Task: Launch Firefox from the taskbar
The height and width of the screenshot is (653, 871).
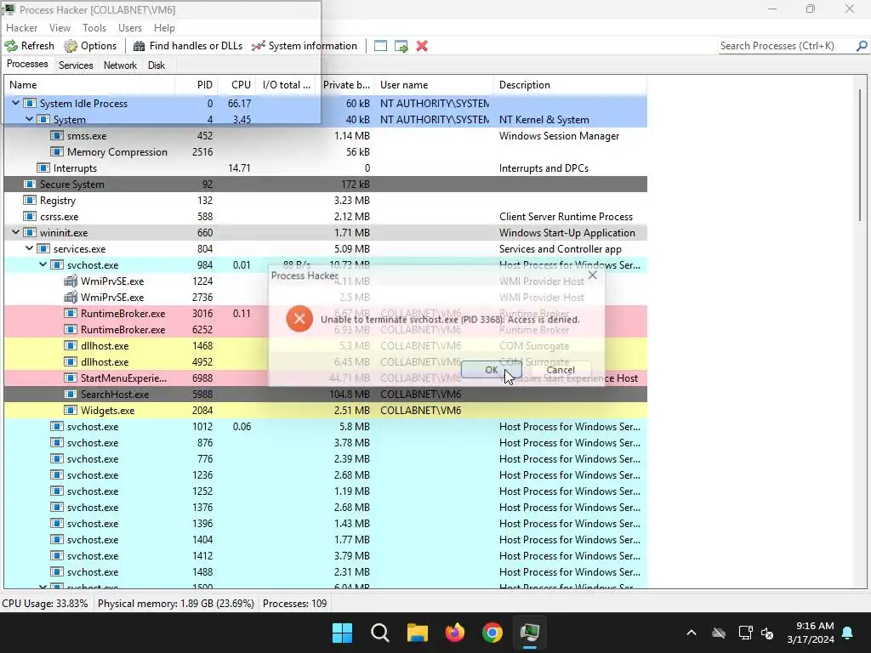Action: pos(455,633)
